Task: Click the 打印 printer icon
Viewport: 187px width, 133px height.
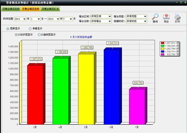Action: pos(177,17)
